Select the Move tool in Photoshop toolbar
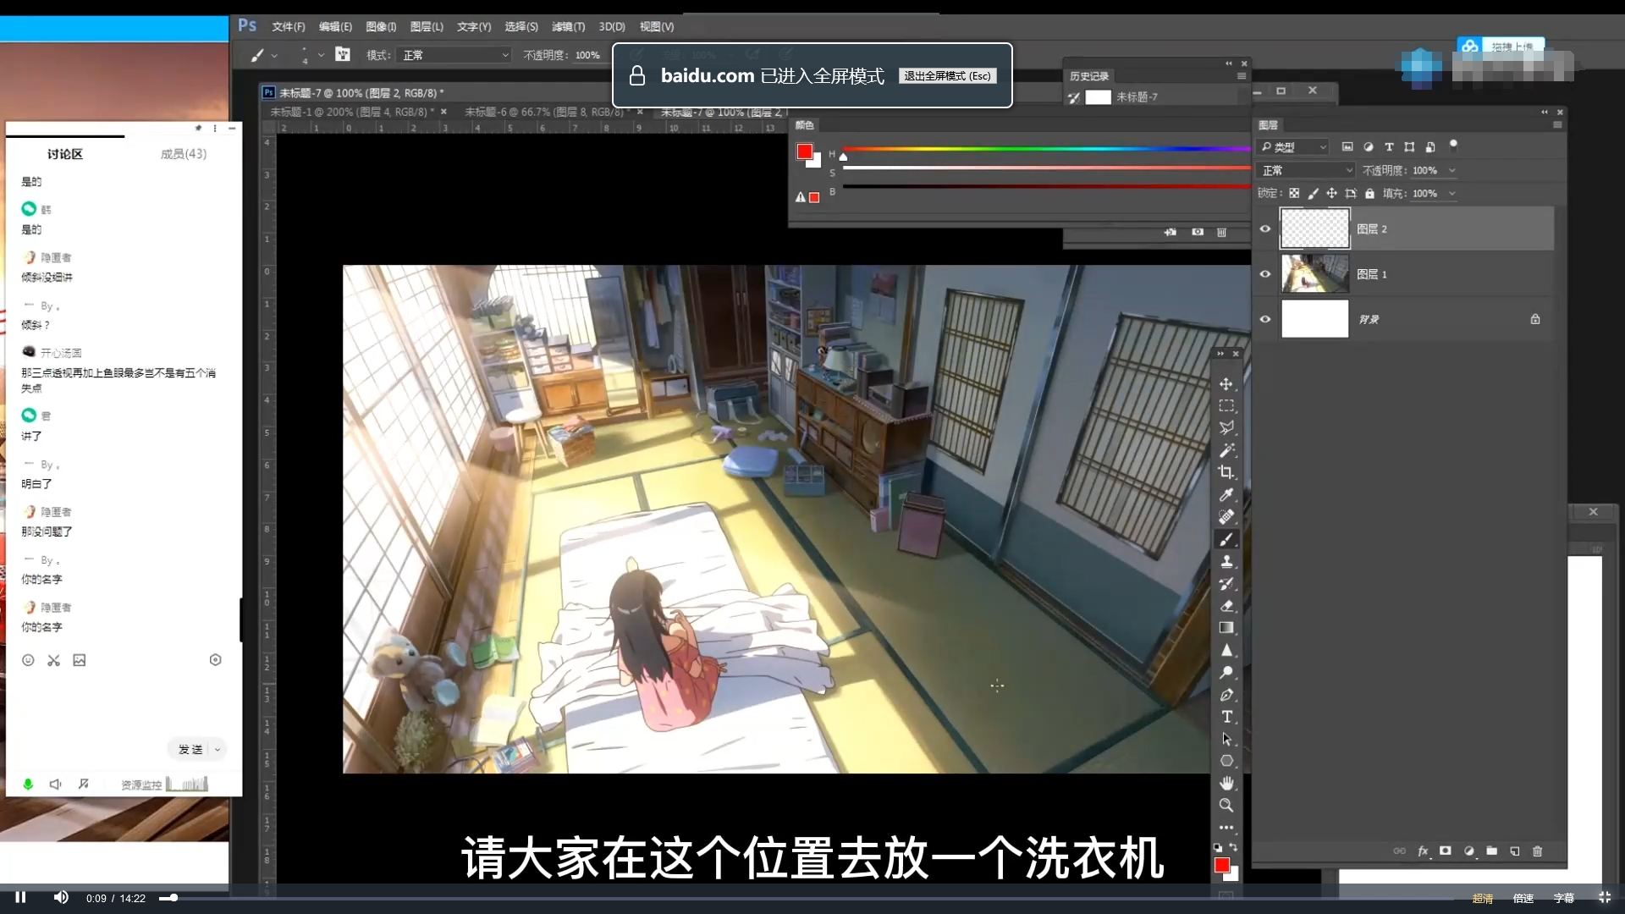This screenshot has height=914, width=1625. 1226,384
